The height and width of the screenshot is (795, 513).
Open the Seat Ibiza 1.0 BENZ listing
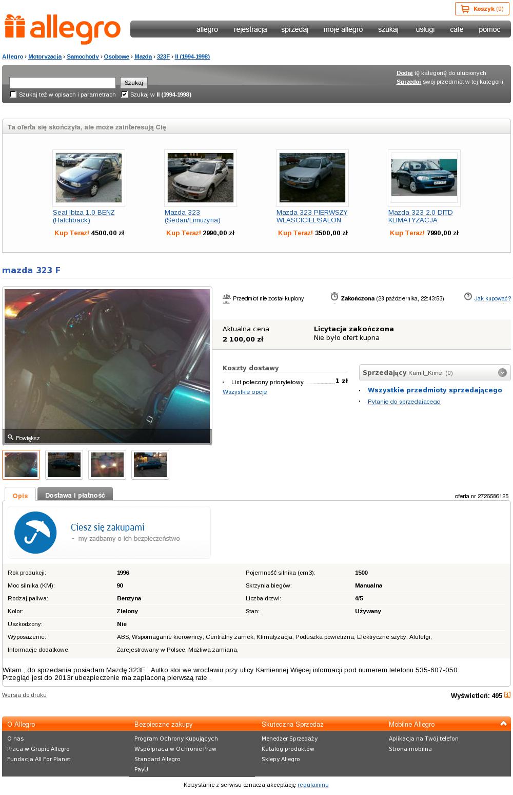tap(84, 216)
